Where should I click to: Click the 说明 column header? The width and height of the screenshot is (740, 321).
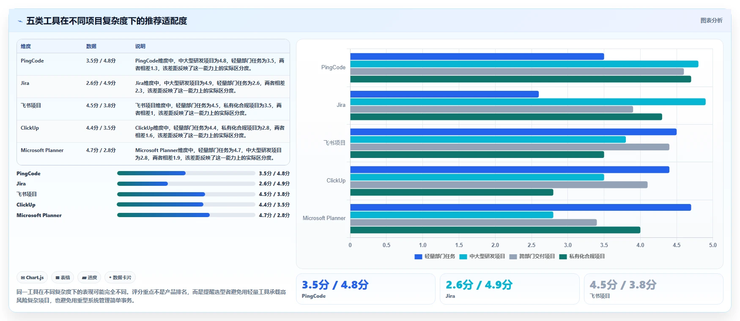(x=140, y=46)
